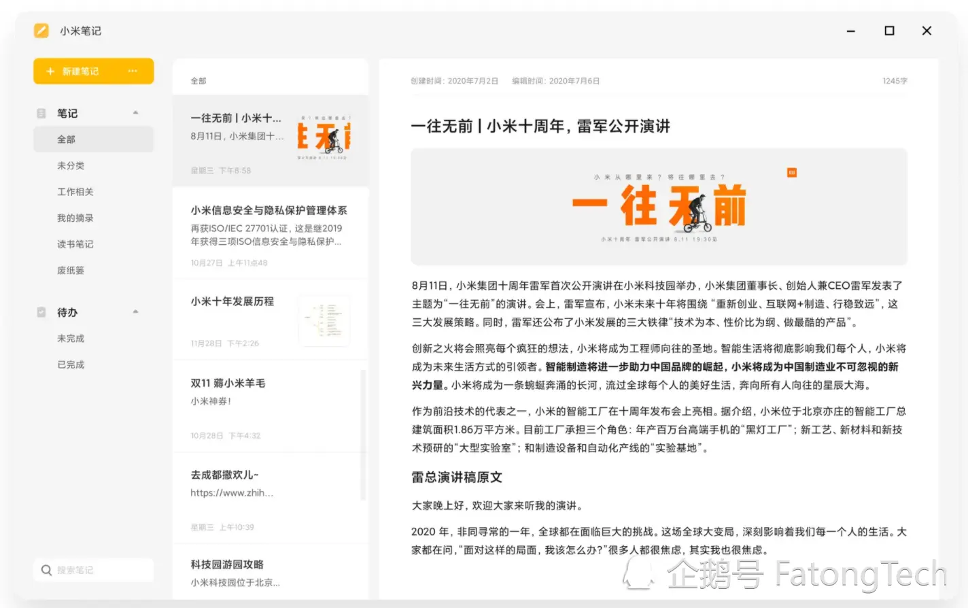Open the note 小米十年发展历程
Image resolution: width=968 pixels, height=608 pixels.
271,320
